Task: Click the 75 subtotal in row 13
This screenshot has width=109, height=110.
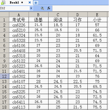Action: point(97,81)
